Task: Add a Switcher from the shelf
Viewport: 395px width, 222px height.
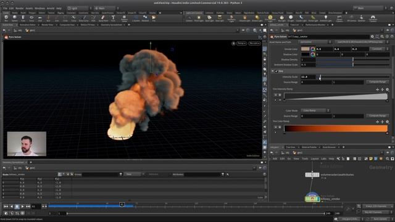Action: click(x=362, y=18)
